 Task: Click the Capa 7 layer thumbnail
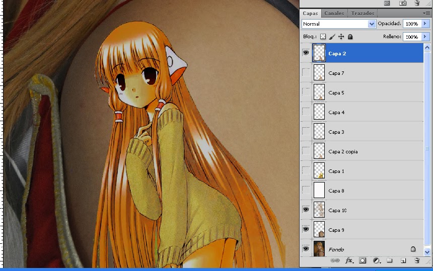[x=319, y=72]
